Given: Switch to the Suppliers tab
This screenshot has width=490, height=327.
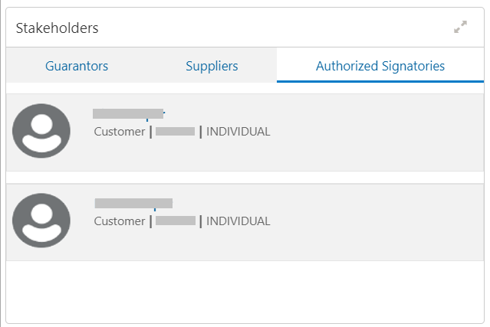Looking at the screenshot, I should [x=212, y=66].
